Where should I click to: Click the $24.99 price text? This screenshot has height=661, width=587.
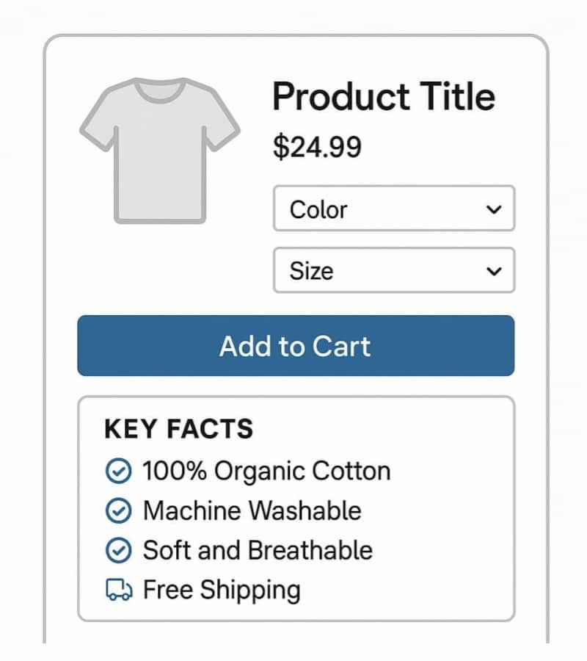[317, 147]
